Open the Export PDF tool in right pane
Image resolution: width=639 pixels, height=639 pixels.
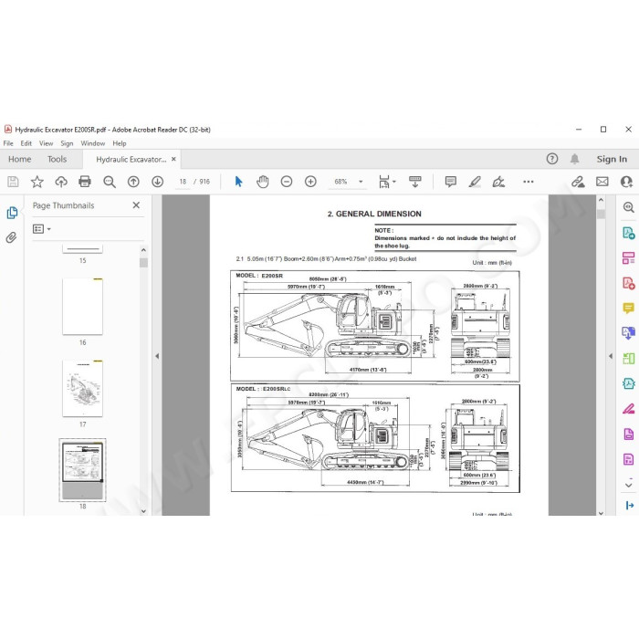click(628, 233)
